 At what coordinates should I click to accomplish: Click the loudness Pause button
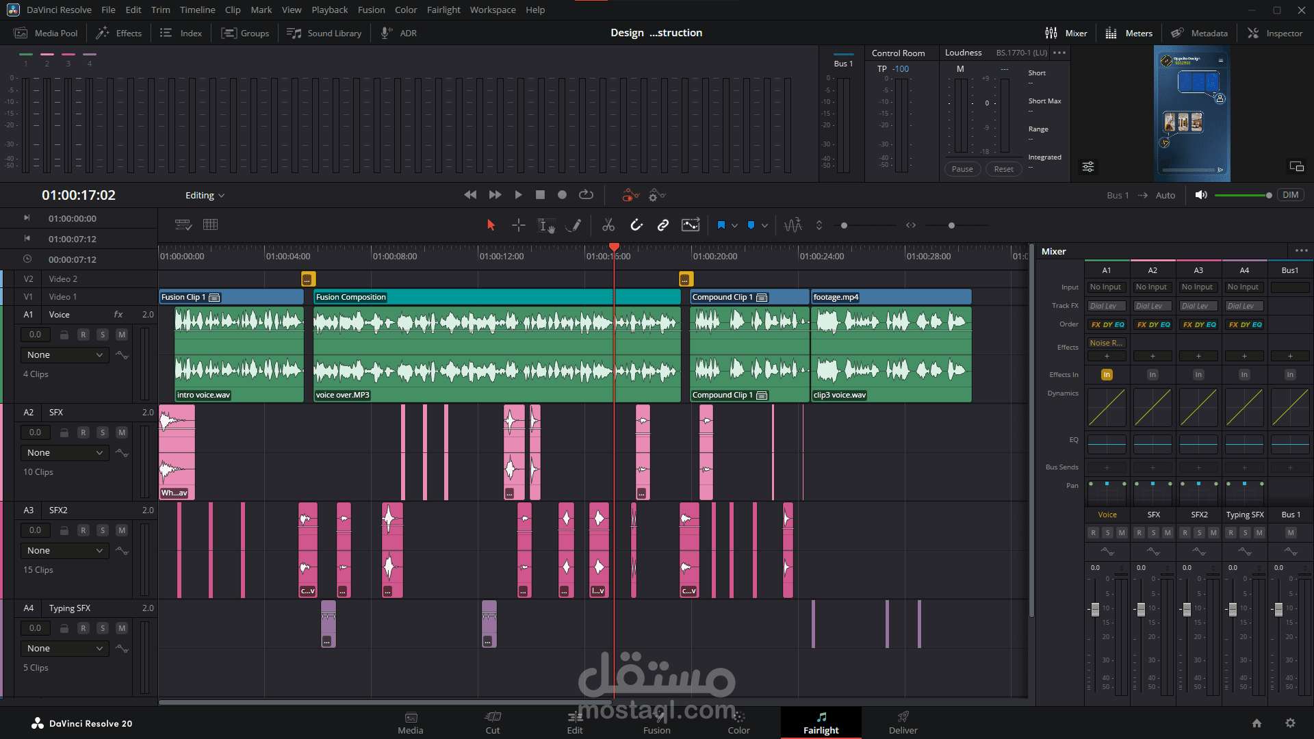click(962, 169)
